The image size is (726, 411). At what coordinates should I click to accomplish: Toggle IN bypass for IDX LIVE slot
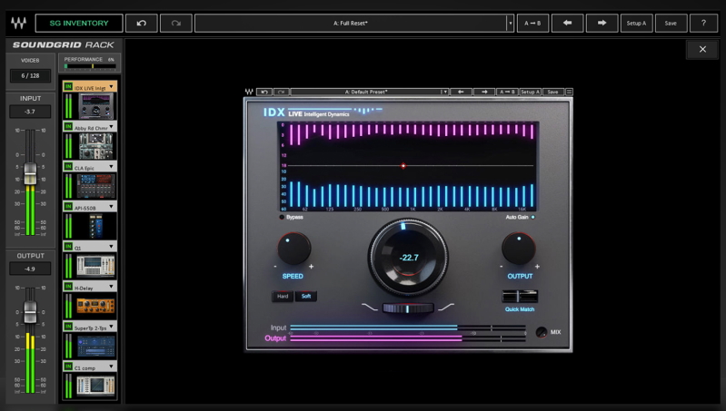click(68, 86)
